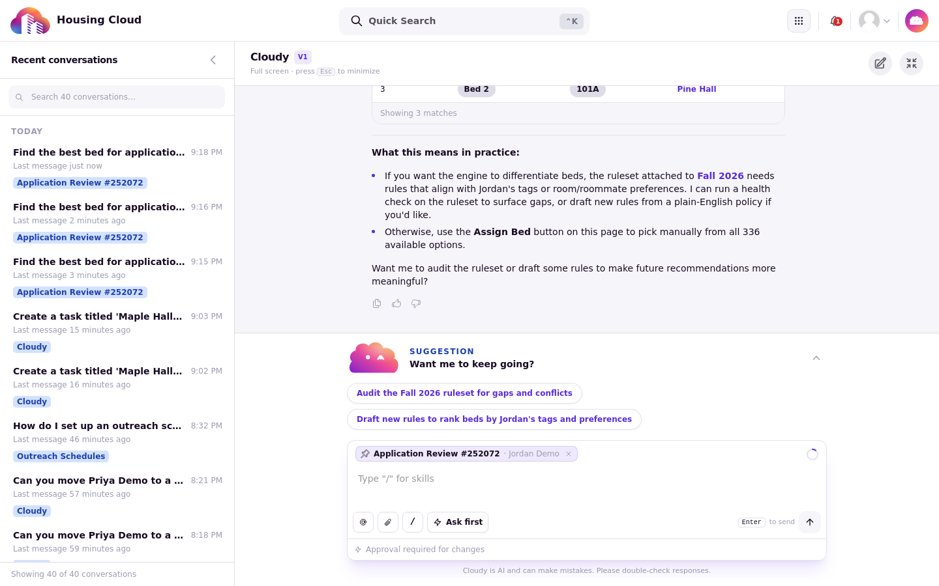Open the 9:18 PM 'Find the best bed' conversation
The height and width of the screenshot is (586, 939).
click(117, 167)
